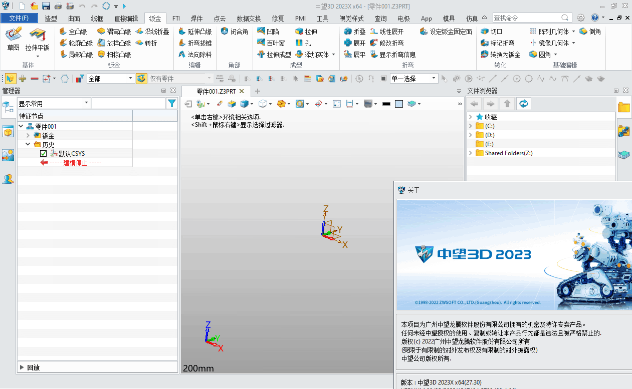Open the 文件(F) menu
Image resolution: width=632 pixels, height=389 pixels.
tap(19, 19)
